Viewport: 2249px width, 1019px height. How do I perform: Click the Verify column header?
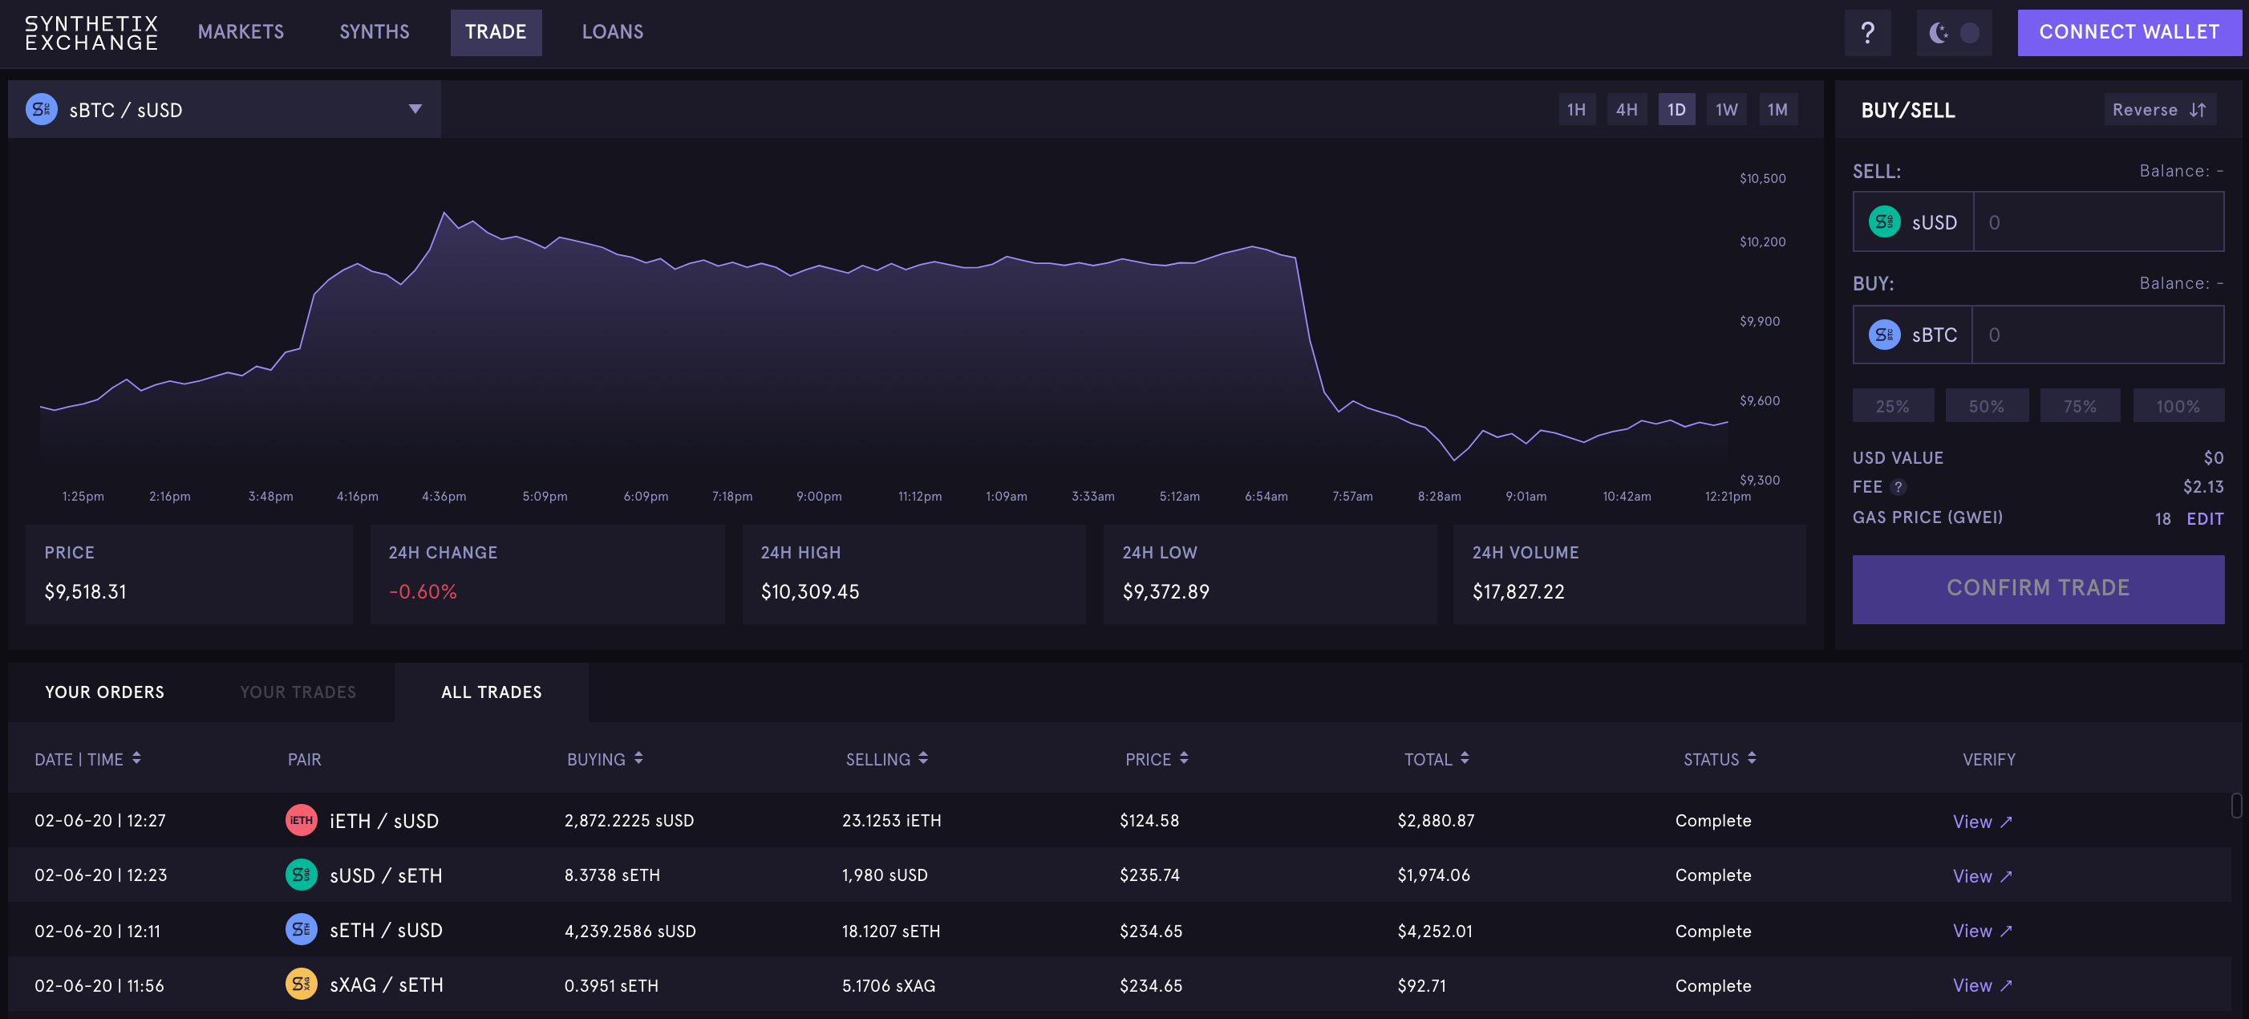click(x=1989, y=760)
